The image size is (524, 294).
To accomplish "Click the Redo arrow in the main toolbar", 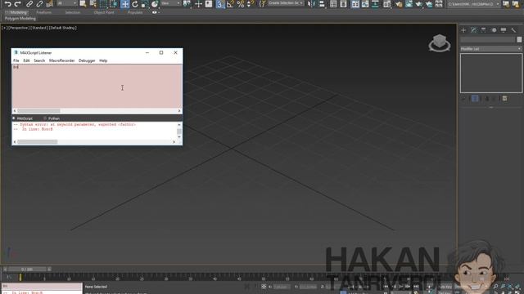I will click(x=18, y=4).
